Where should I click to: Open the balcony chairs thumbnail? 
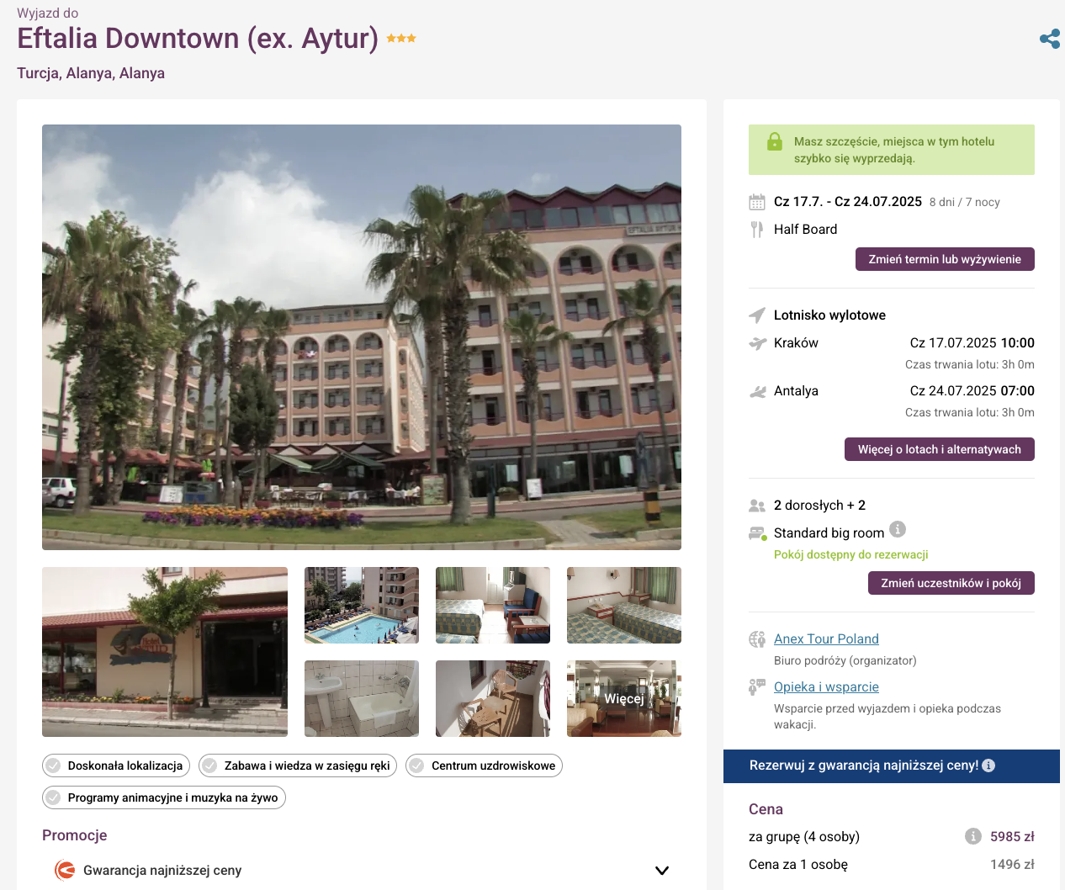click(x=493, y=699)
